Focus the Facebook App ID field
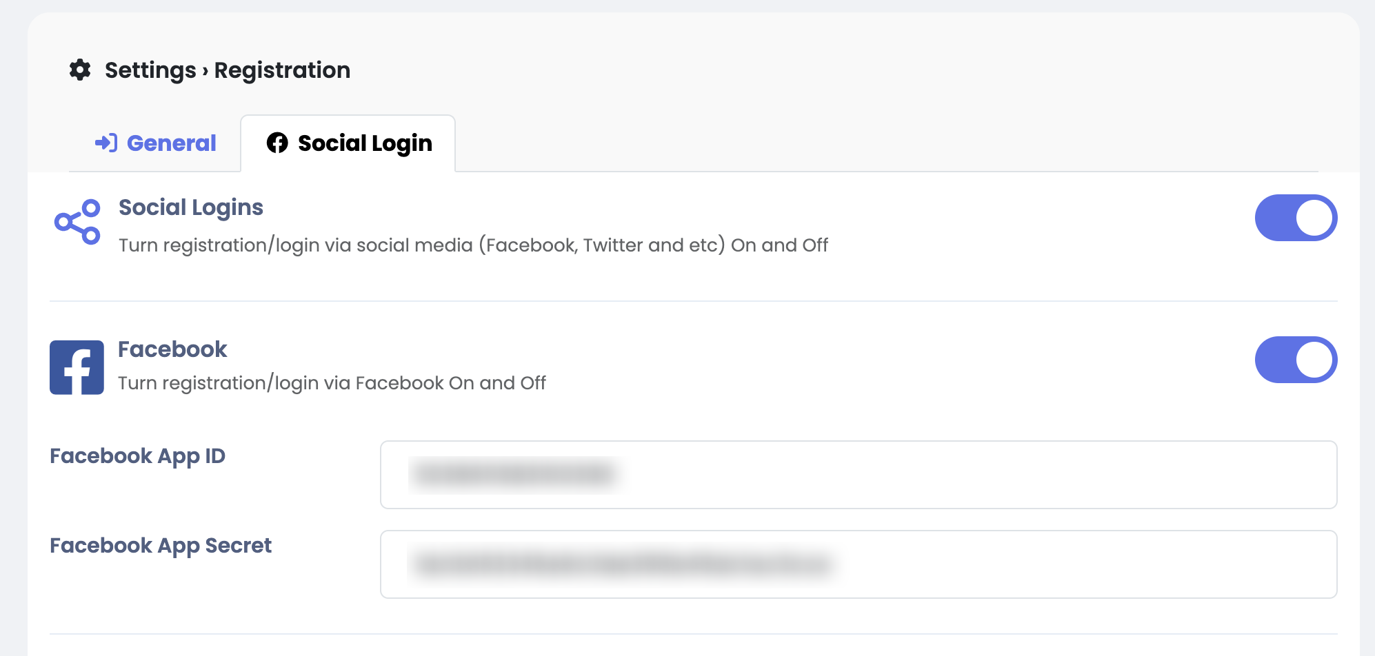The image size is (1375, 656). coord(858,475)
